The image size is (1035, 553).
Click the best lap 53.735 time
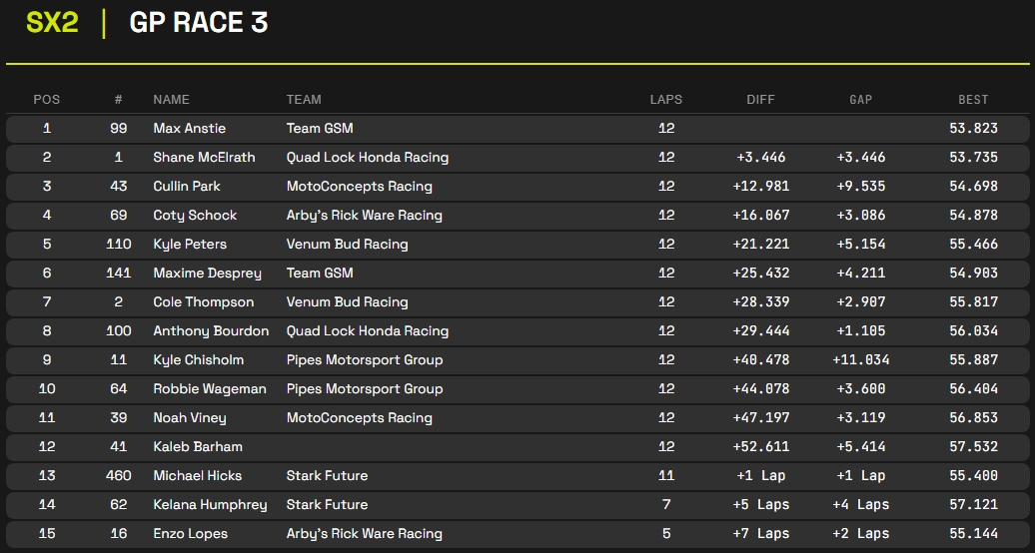pos(973,158)
